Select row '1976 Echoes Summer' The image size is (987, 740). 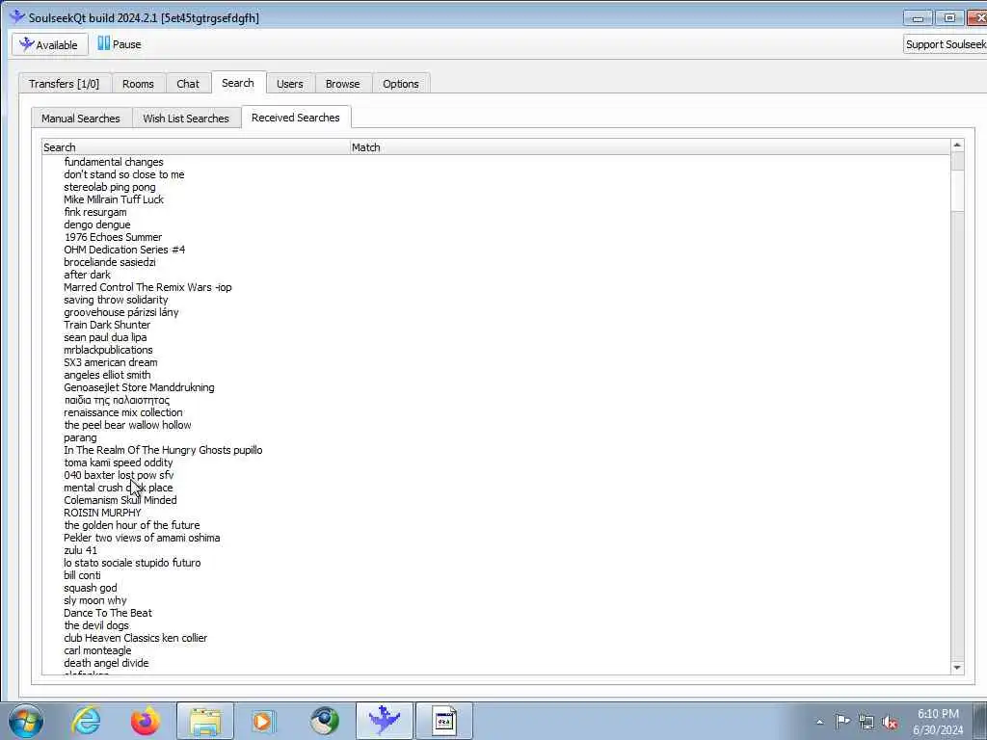(x=495, y=237)
